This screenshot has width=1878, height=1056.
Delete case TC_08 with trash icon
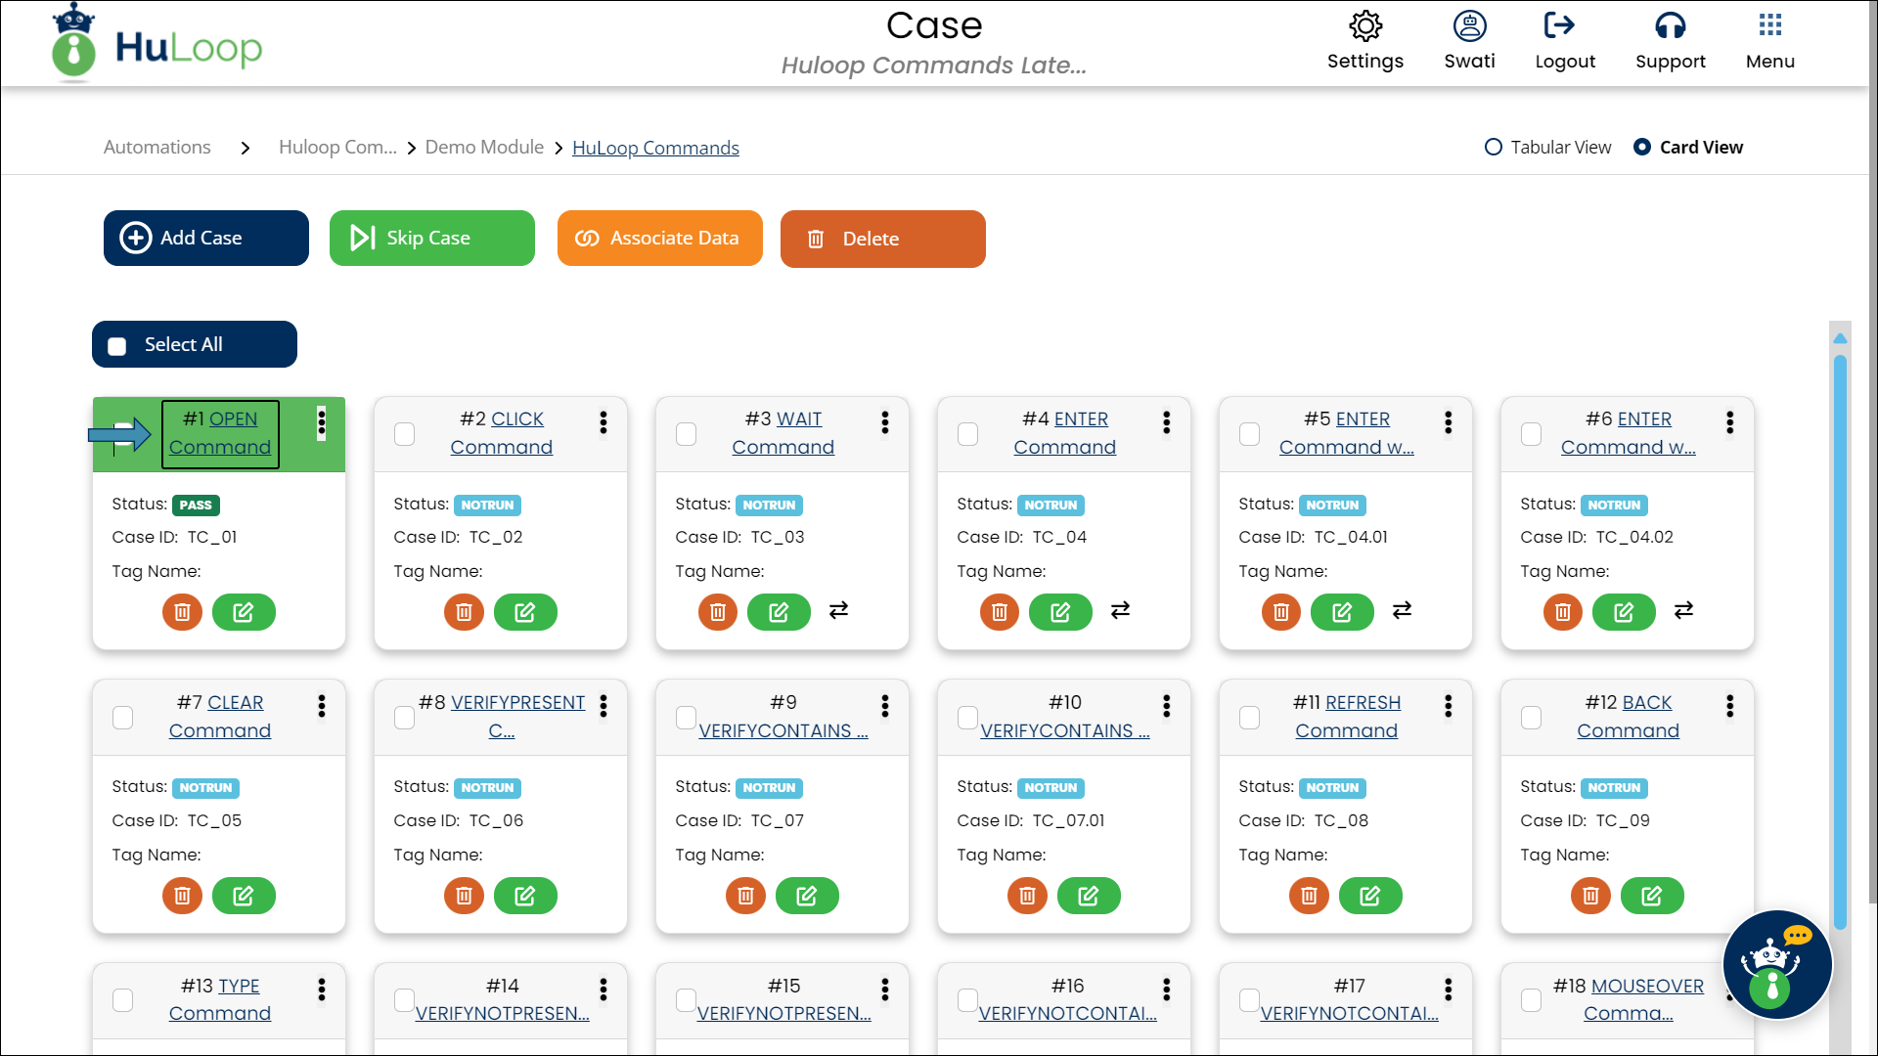(1309, 896)
